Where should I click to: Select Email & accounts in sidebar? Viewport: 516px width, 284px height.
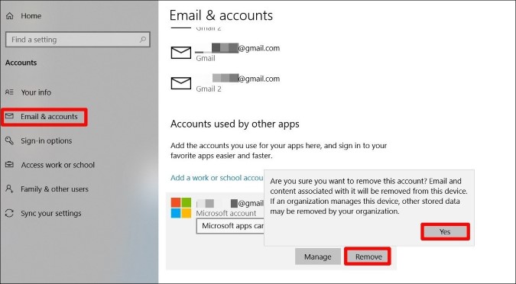(49, 117)
